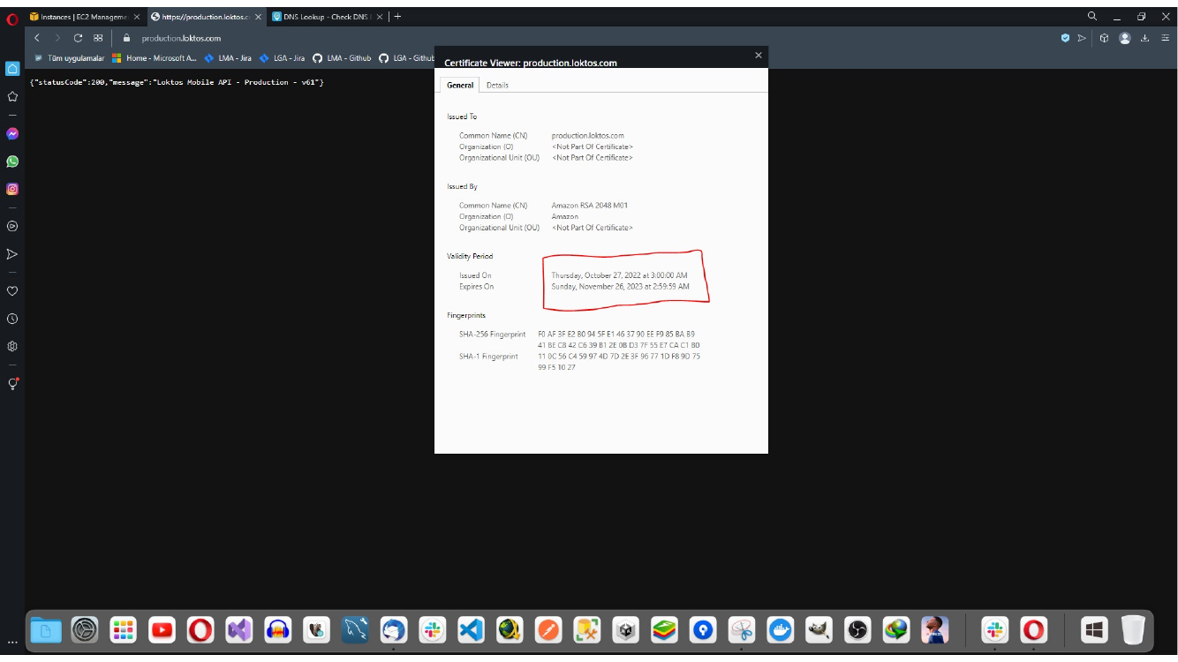This screenshot has width=1178, height=662.
Task: Open a new tab with plus button
Action: 397,17
